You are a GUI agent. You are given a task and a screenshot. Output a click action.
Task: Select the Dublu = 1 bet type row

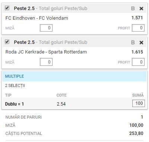tap(74, 104)
